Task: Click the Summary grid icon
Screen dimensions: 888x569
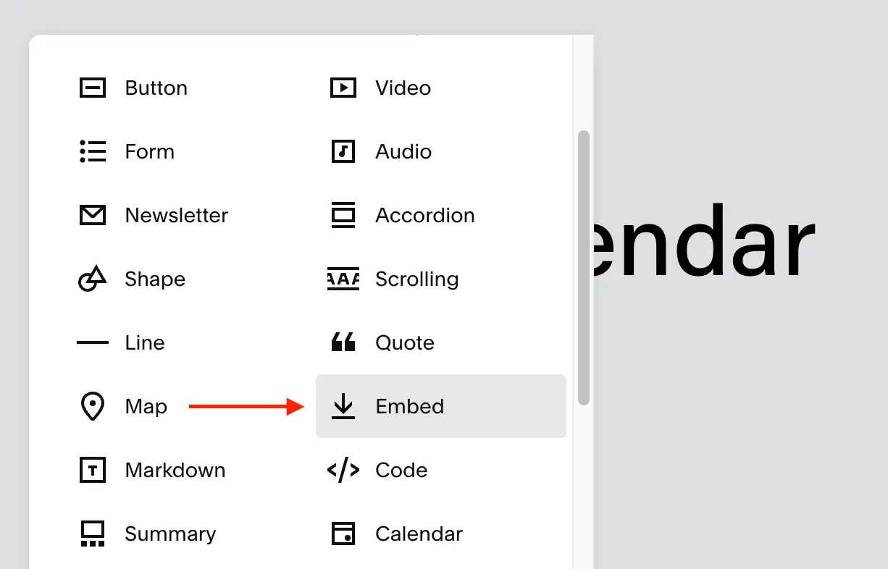Action: (92, 534)
